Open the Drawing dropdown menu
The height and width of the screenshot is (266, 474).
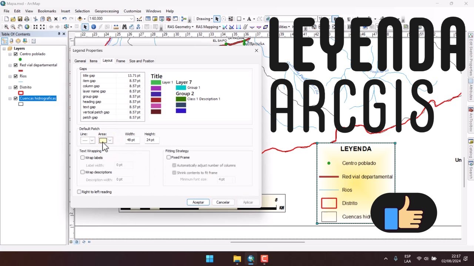204,19
